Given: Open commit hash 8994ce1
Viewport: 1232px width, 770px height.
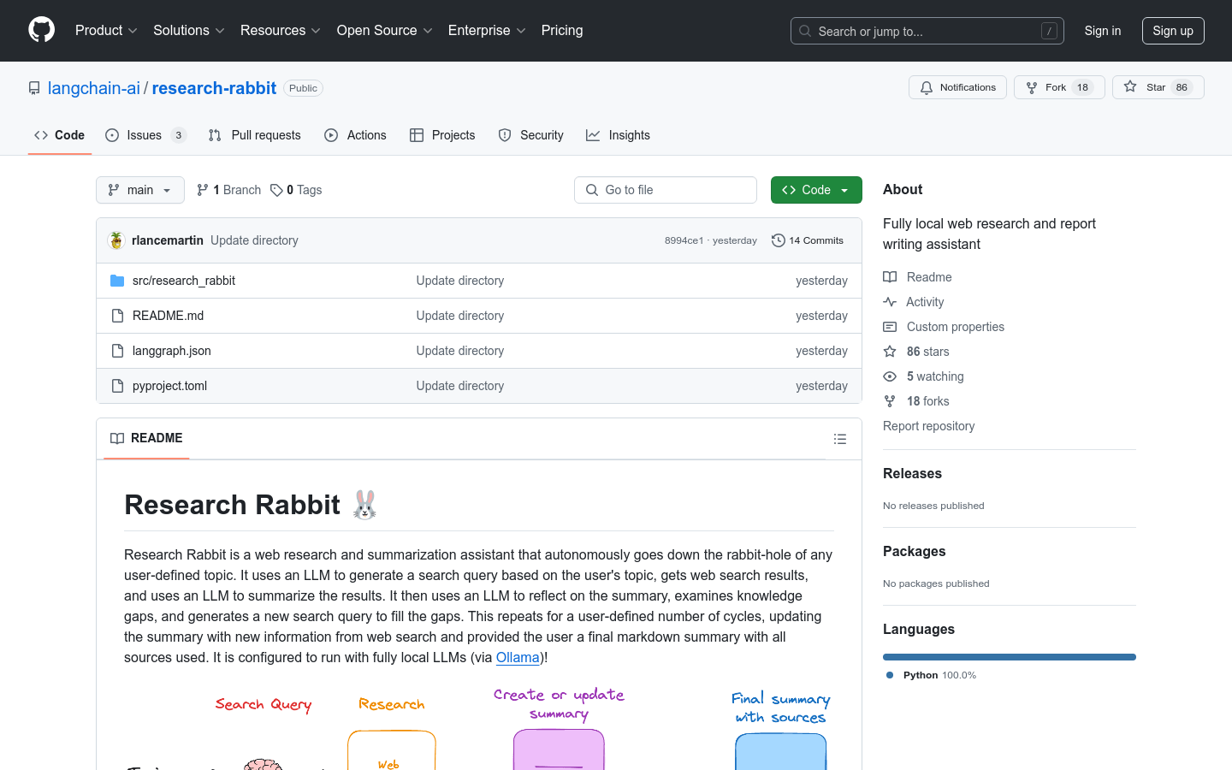Looking at the screenshot, I should coord(684,240).
